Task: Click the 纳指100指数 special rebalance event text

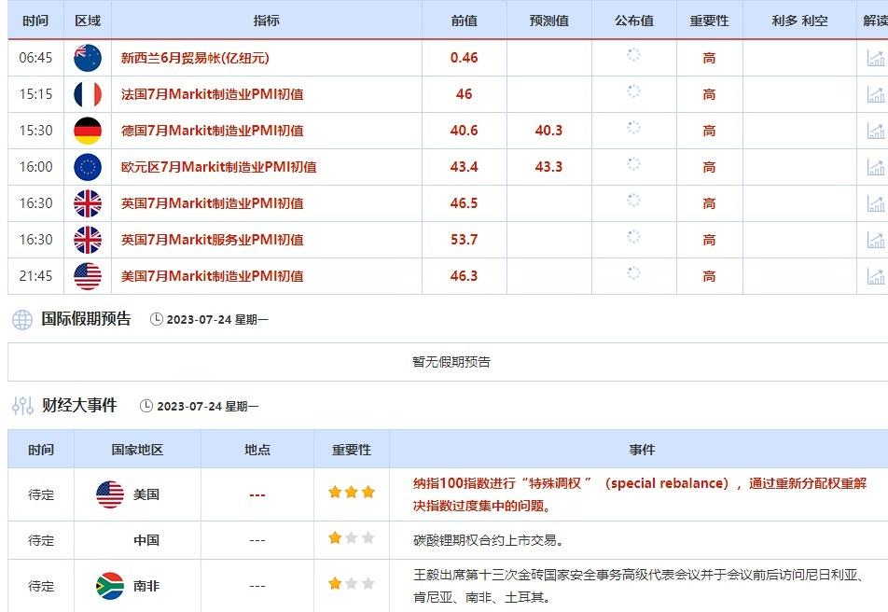Action: [x=640, y=494]
